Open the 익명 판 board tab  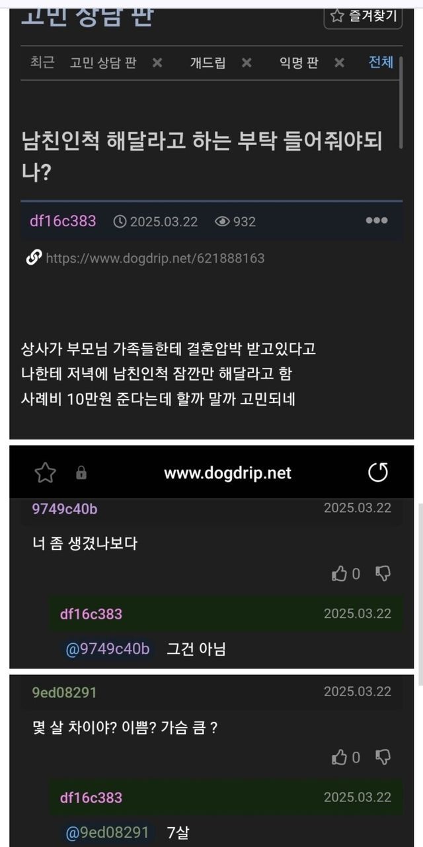click(x=298, y=63)
